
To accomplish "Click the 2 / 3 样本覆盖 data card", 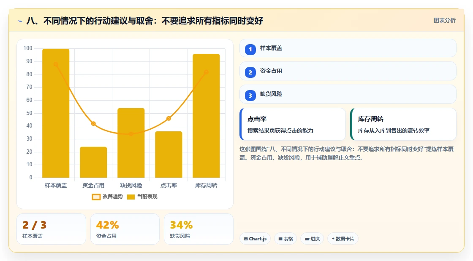I will [x=51, y=229].
